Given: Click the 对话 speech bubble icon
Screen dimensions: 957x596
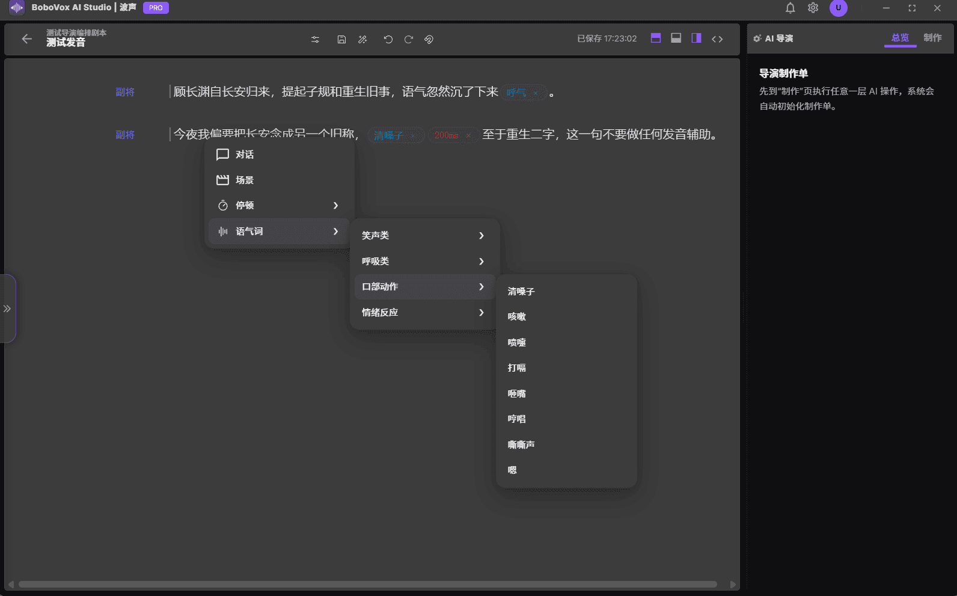Looking at the screenshot, I should coord(223,155).
